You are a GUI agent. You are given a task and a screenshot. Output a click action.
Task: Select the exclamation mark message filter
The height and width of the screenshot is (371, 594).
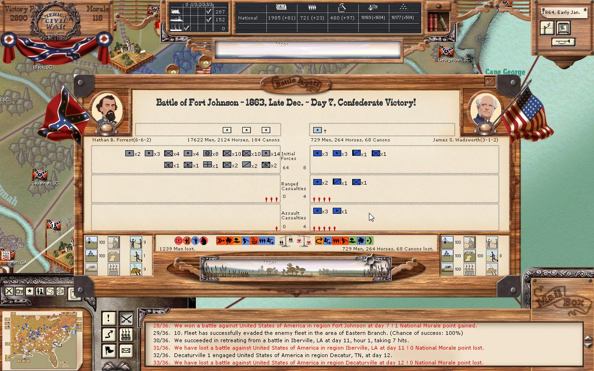click(x=109, y=318)
